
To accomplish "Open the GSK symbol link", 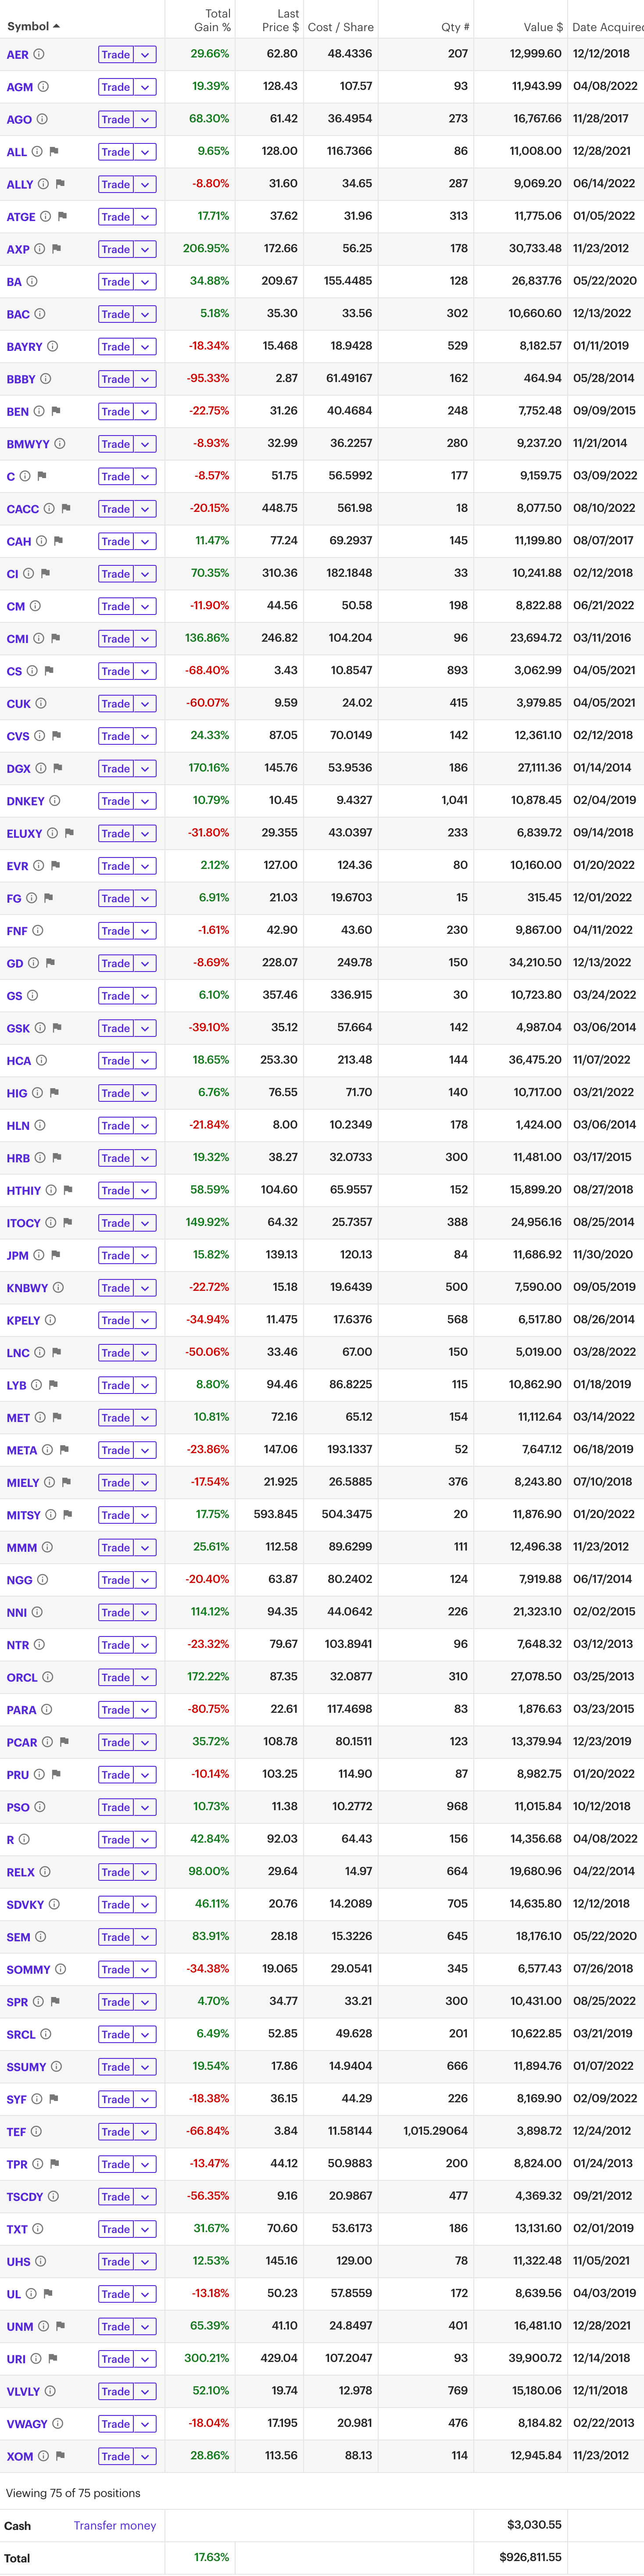I will click(18, 1028).
